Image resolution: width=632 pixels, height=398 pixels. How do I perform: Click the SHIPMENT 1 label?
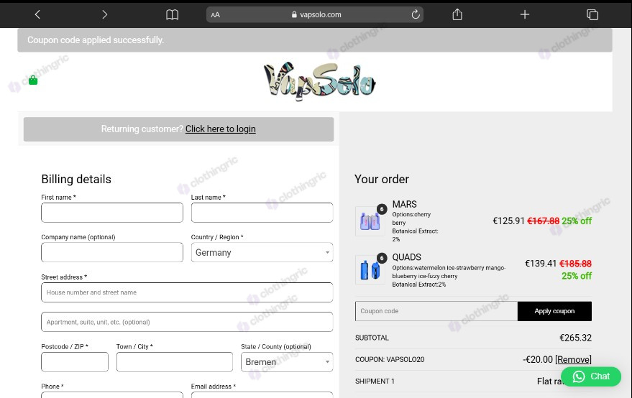tap(375, 381)
